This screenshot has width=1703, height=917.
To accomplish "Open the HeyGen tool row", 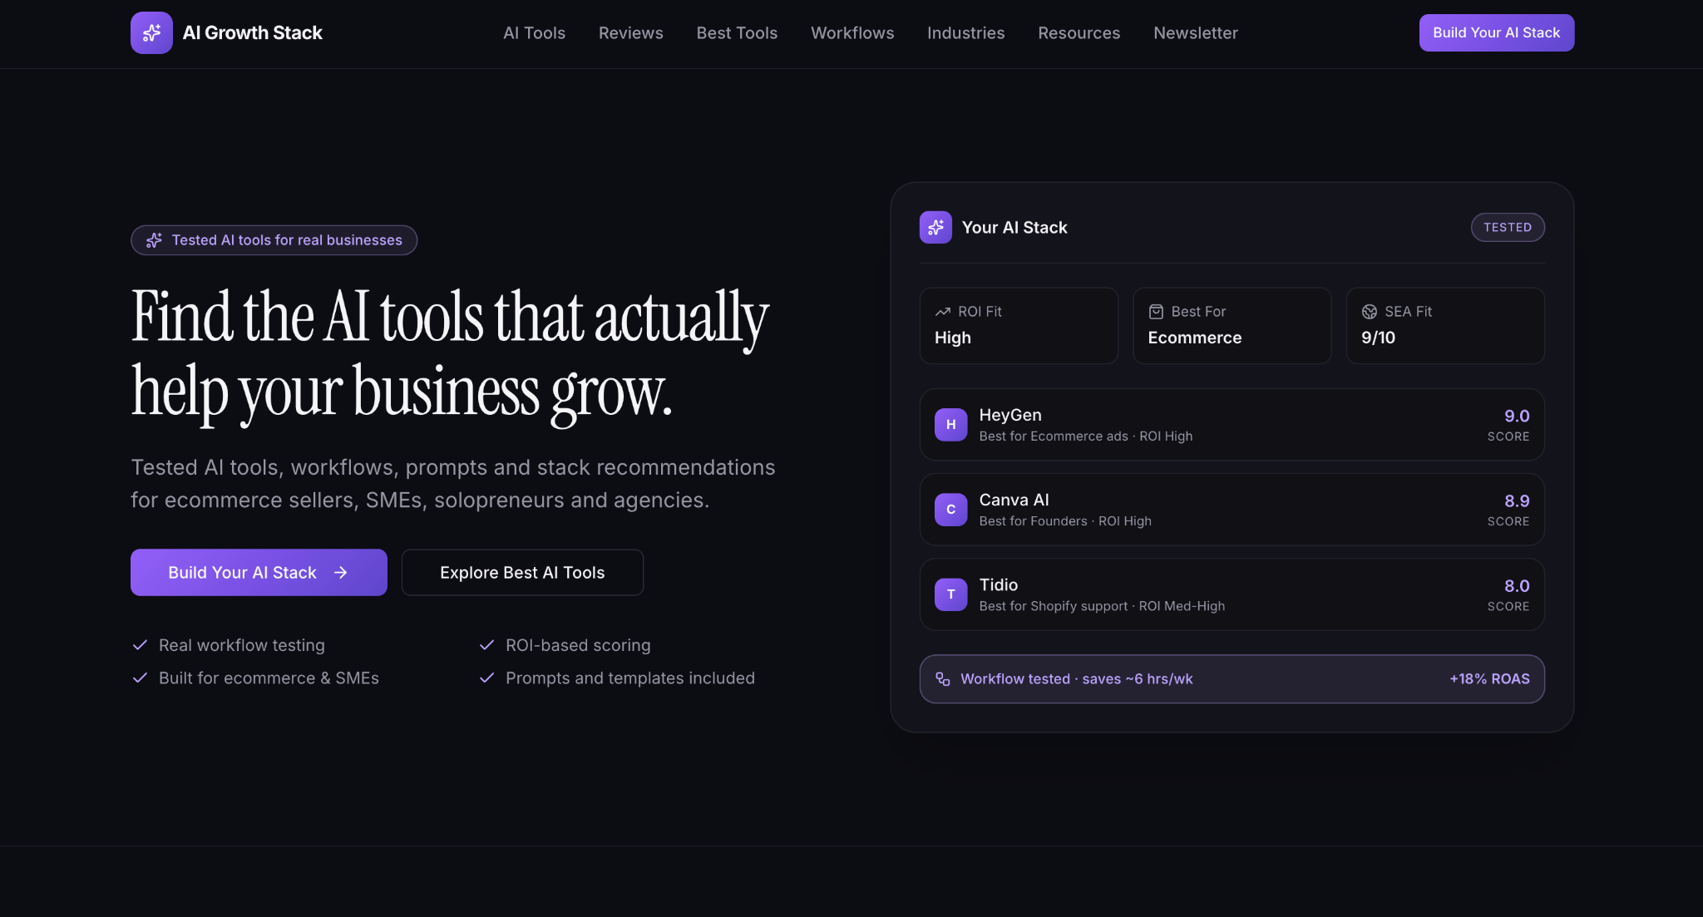I will (x=1232, y=425).
